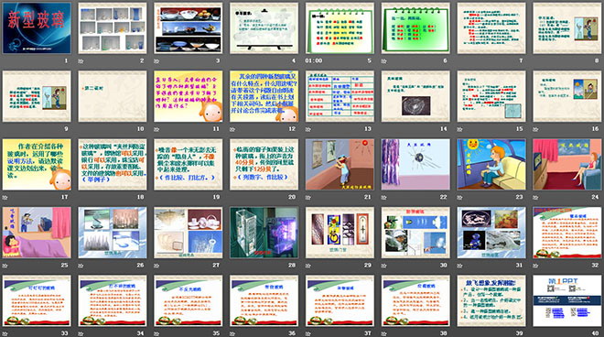The image size is (604, 337).
Task: Click animation star icon under slide 3
Action: coord(156,61)
